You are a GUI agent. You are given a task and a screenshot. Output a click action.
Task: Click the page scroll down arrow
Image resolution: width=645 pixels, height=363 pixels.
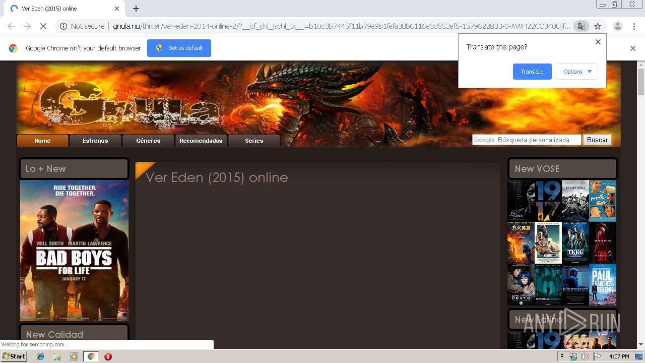(x=641, y=345)
